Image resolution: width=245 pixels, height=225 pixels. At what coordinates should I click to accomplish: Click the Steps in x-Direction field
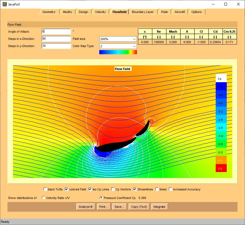click(56, 39)
